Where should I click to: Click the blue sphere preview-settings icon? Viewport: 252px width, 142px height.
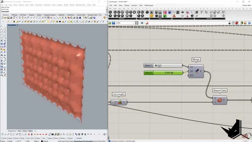tap(249, 23)
